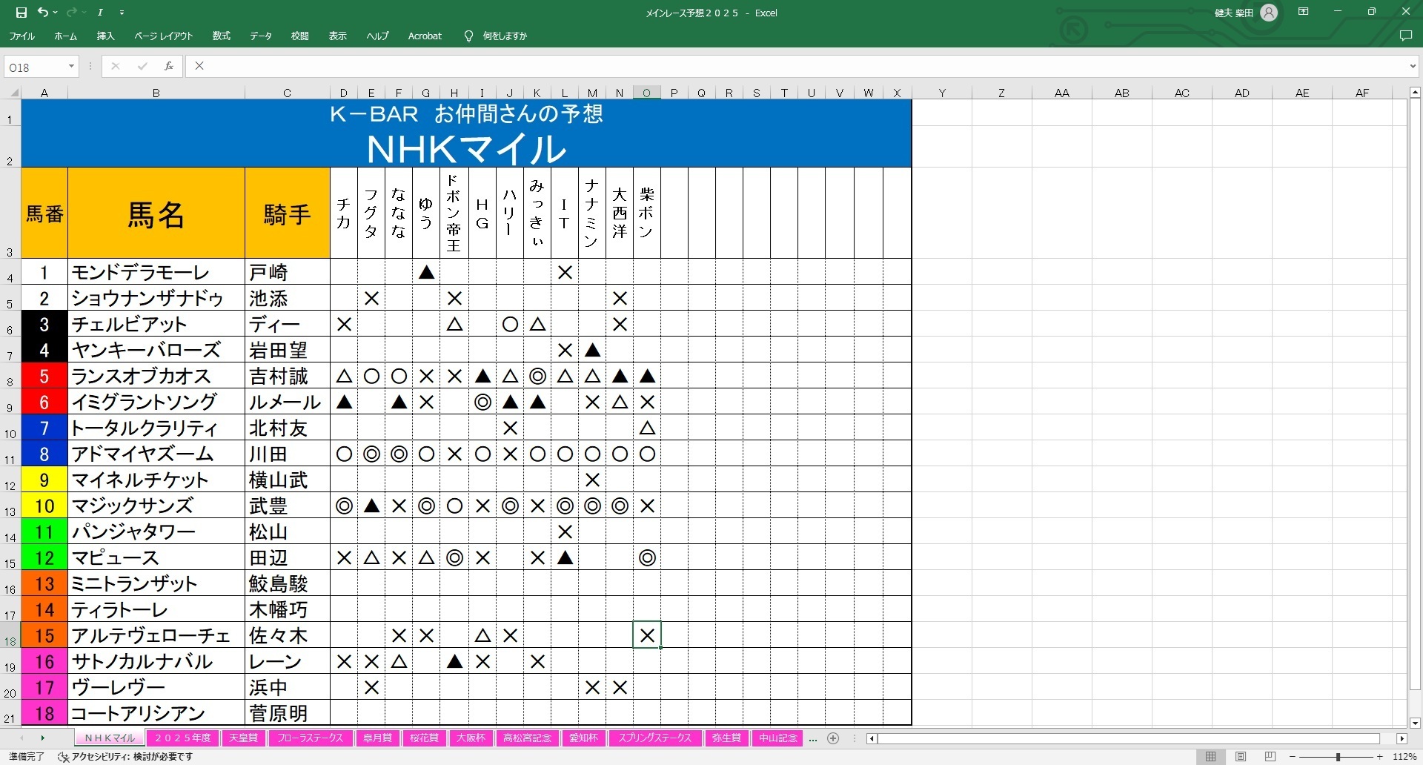Expand the Name Box dropdown arrow
Viewport: 1423px width, 765px height.
point(71,67)
